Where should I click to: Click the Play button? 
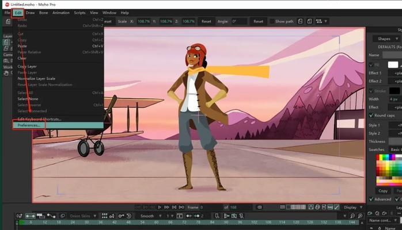(159, 207)
